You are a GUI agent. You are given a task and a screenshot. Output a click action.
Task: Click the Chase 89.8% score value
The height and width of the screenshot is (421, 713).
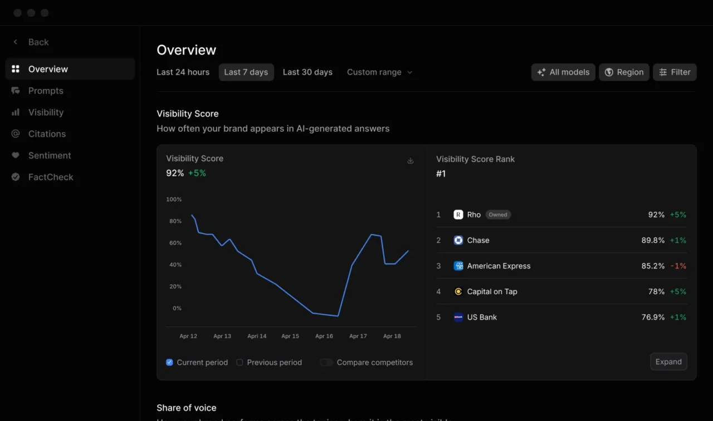[653, 240]
